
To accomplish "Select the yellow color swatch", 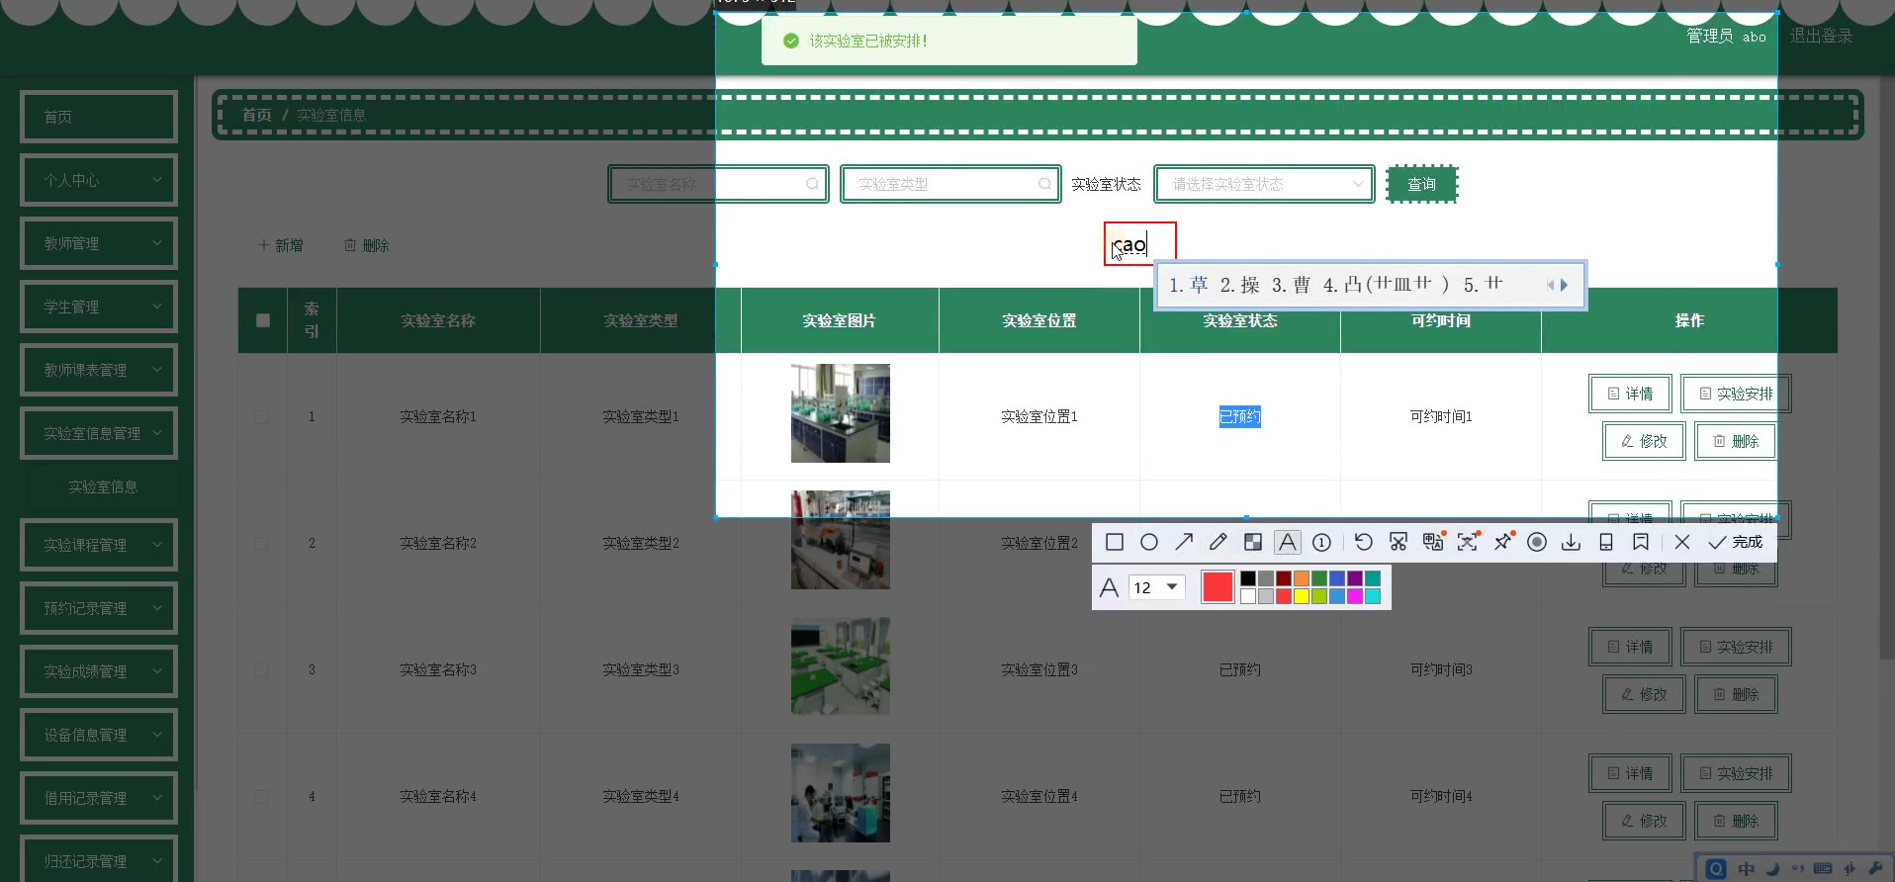I will 1302,596.
